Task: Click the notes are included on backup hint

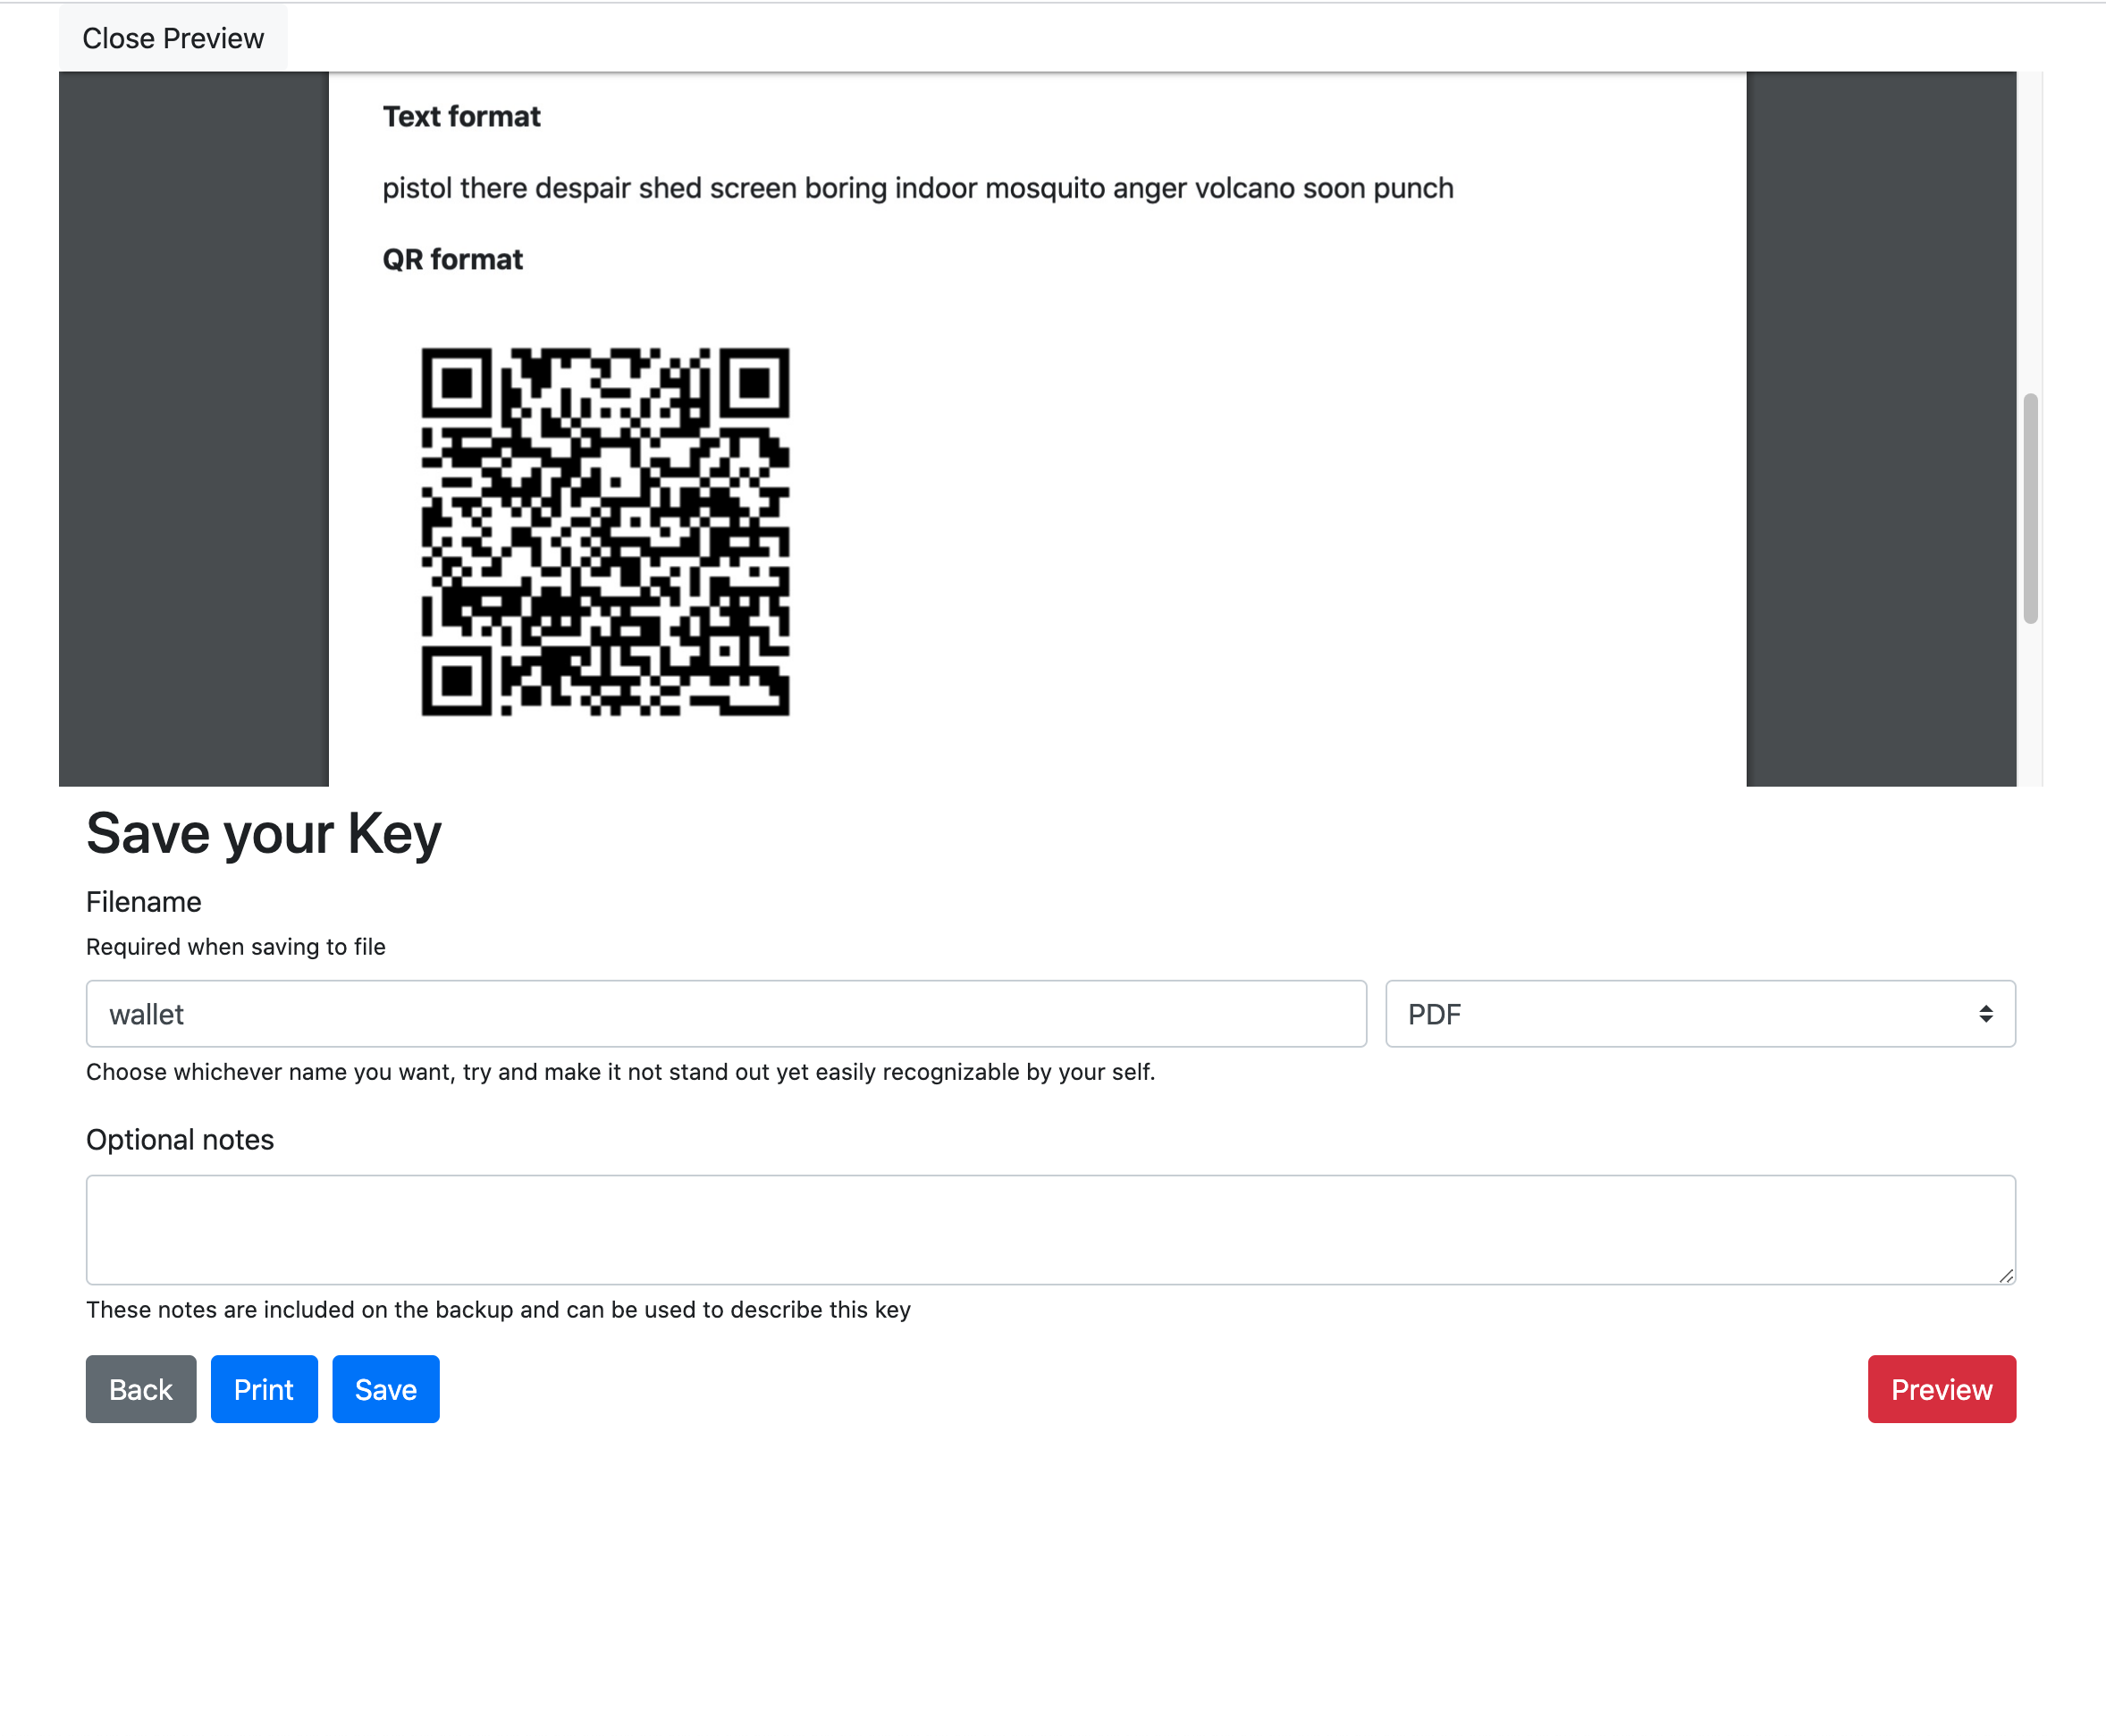Action: coord(498,1310)
